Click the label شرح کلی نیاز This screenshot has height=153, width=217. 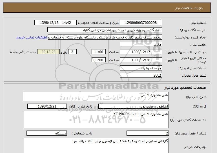click(196, 97)
